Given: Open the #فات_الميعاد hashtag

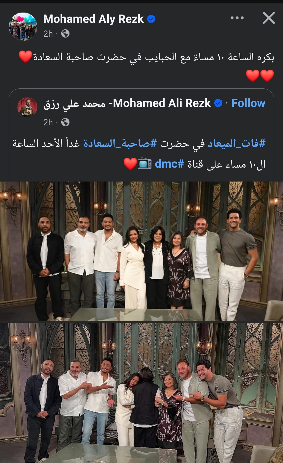Looking at the screenshot, I should (237, 143).
